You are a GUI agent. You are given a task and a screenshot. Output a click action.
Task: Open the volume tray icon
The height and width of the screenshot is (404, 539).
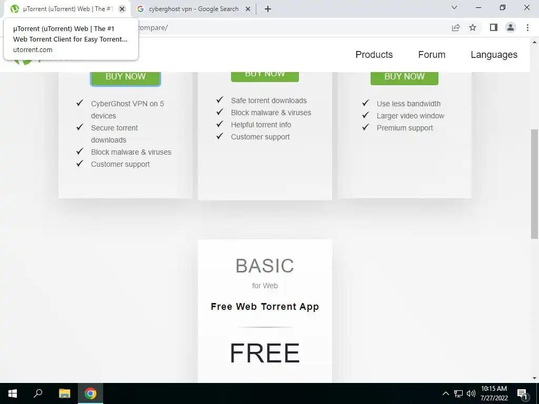[471, 393]
